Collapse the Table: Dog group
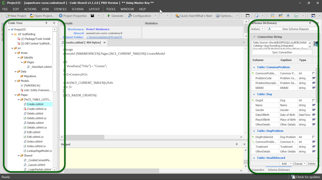322x180 pixels. [x=254, y=94]
